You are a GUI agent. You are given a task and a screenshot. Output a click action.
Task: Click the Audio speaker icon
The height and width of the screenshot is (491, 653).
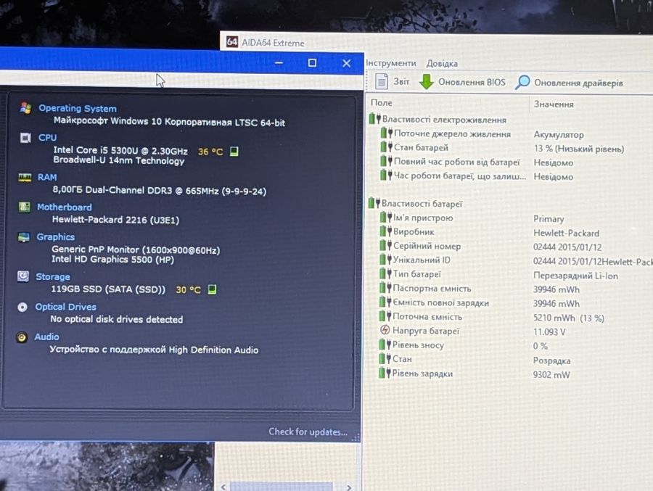22,337
